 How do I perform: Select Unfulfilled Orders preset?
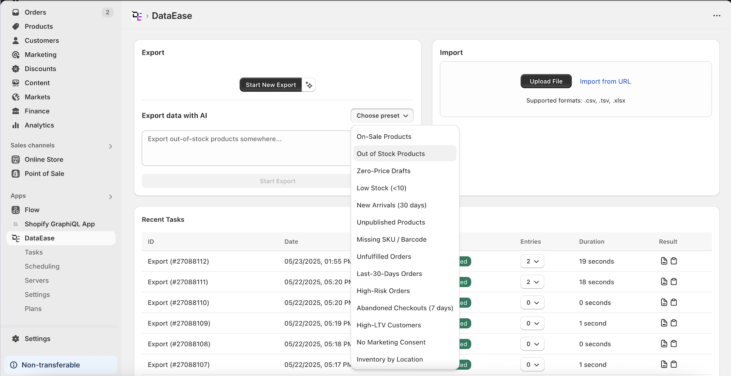click(405, 257)
